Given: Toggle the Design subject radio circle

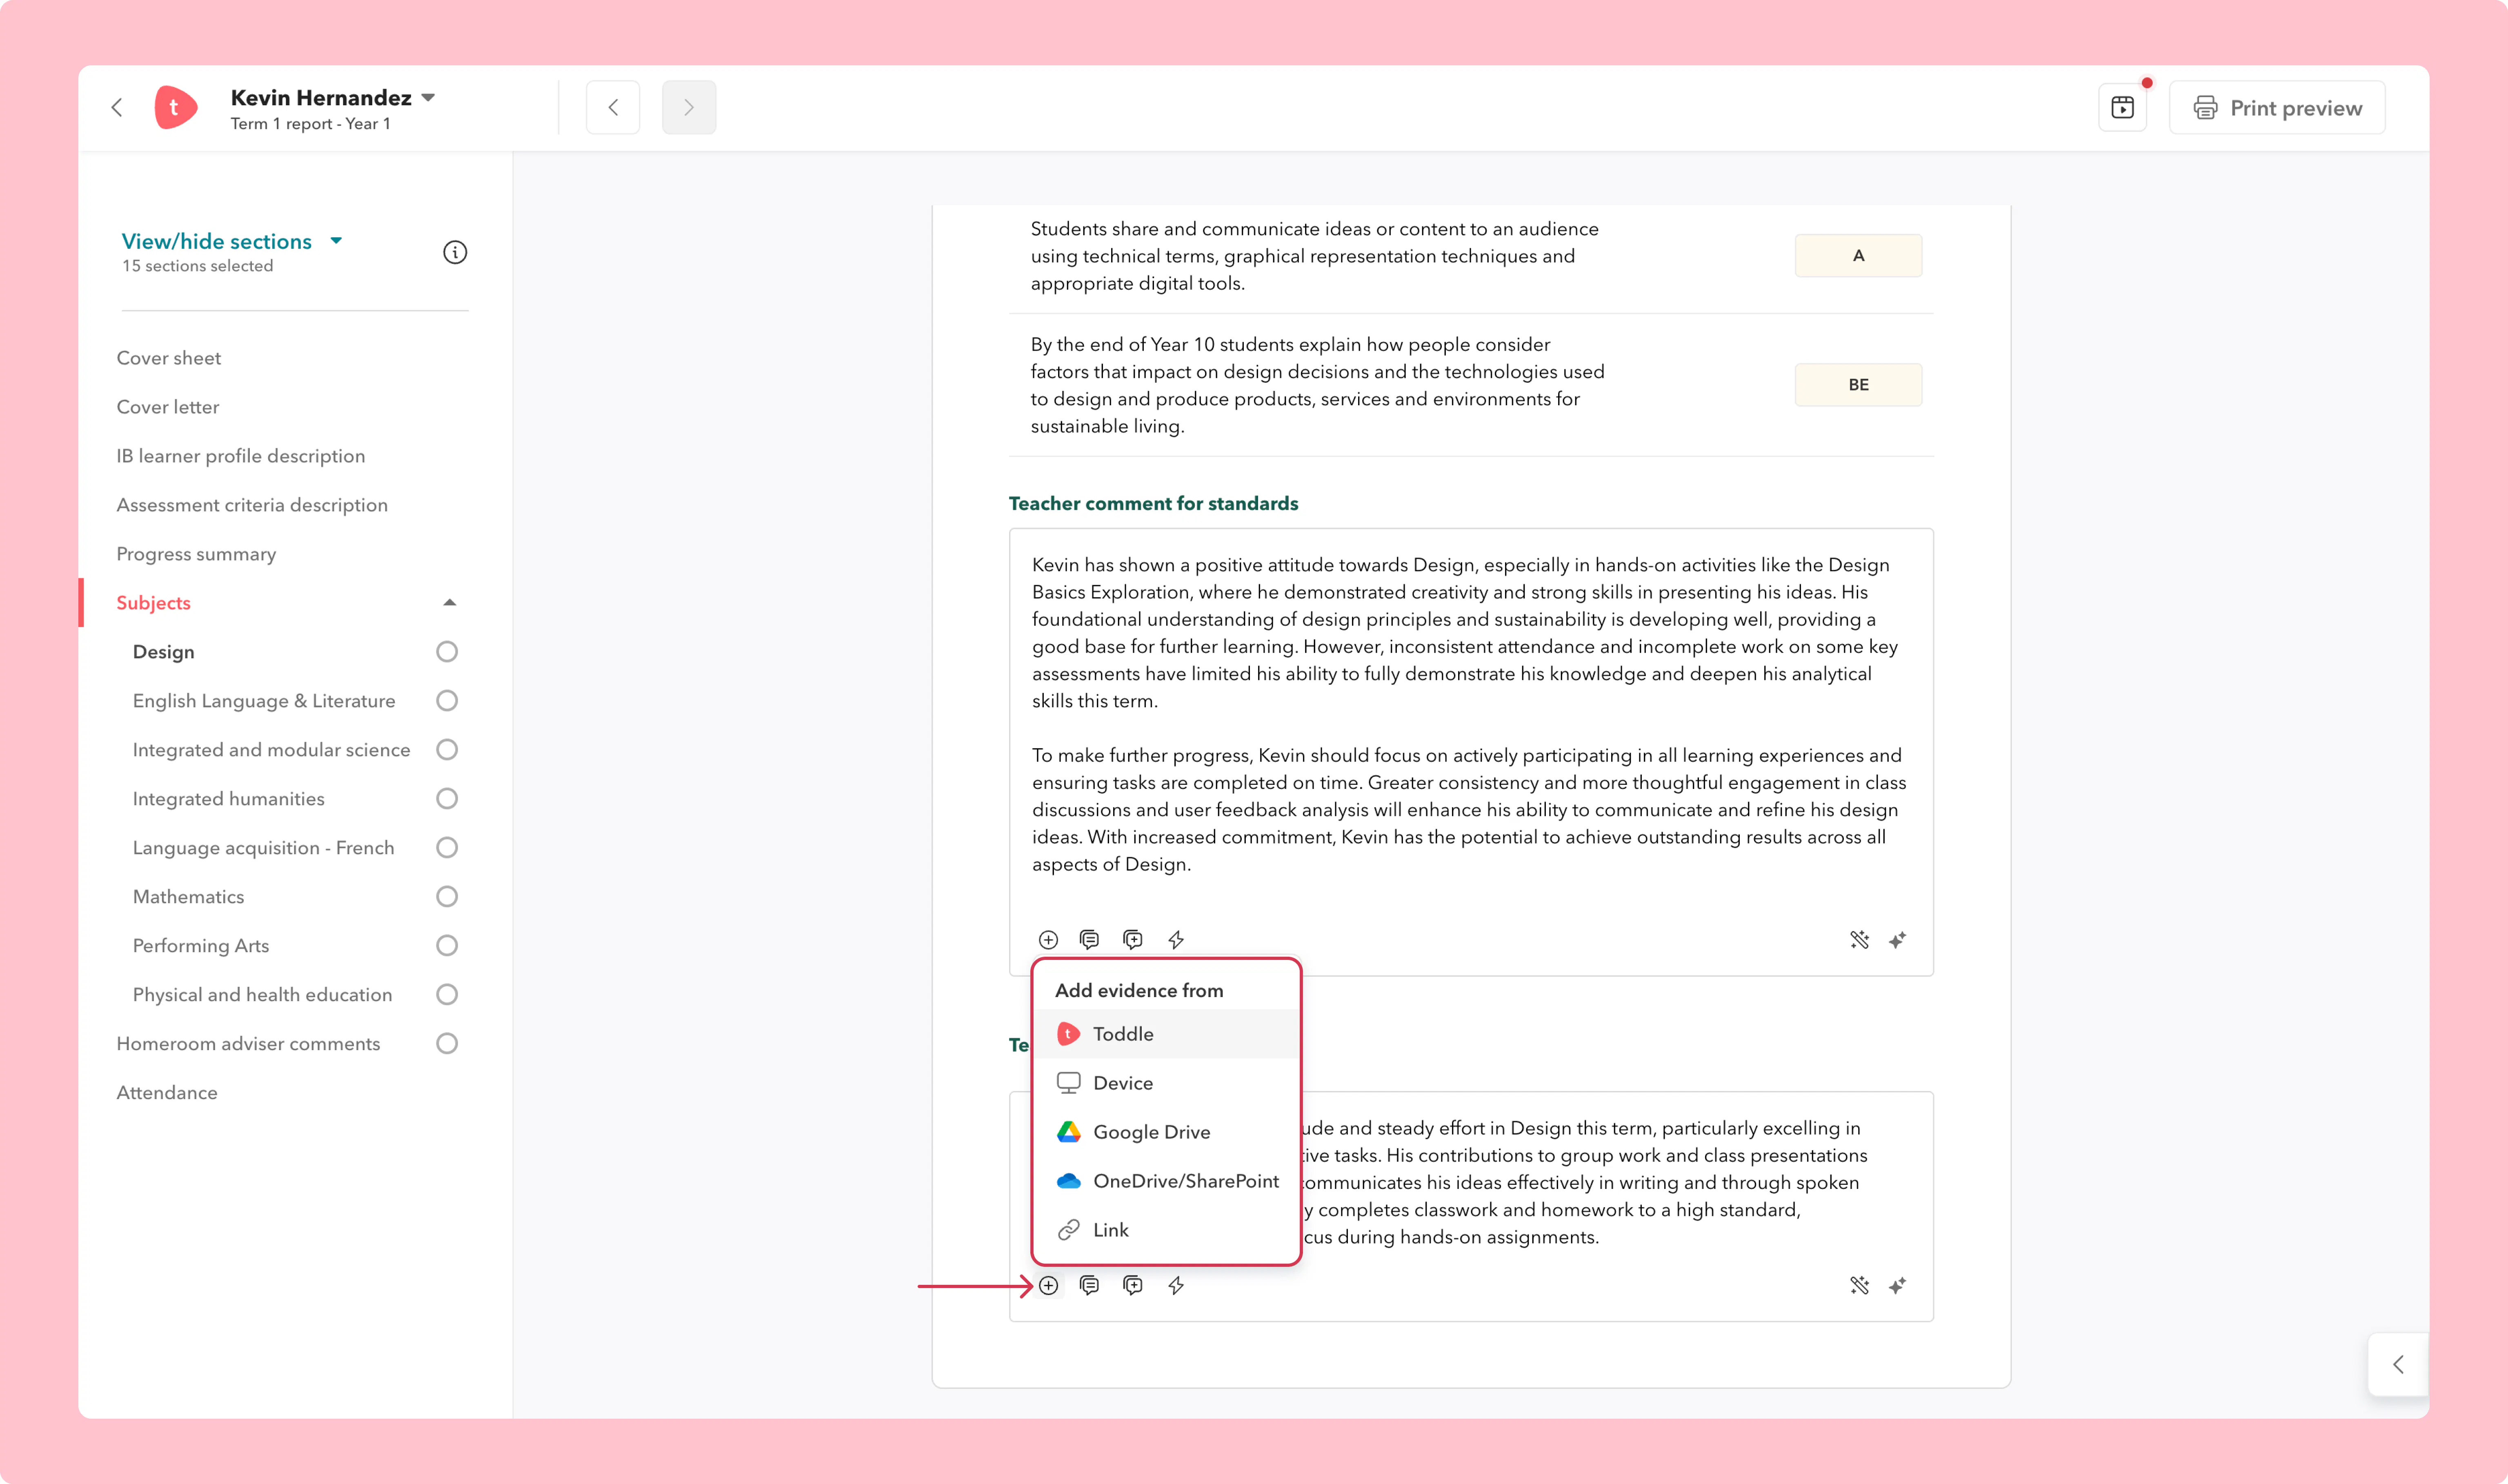Looking at the screenshot, I should pos(447,652).
